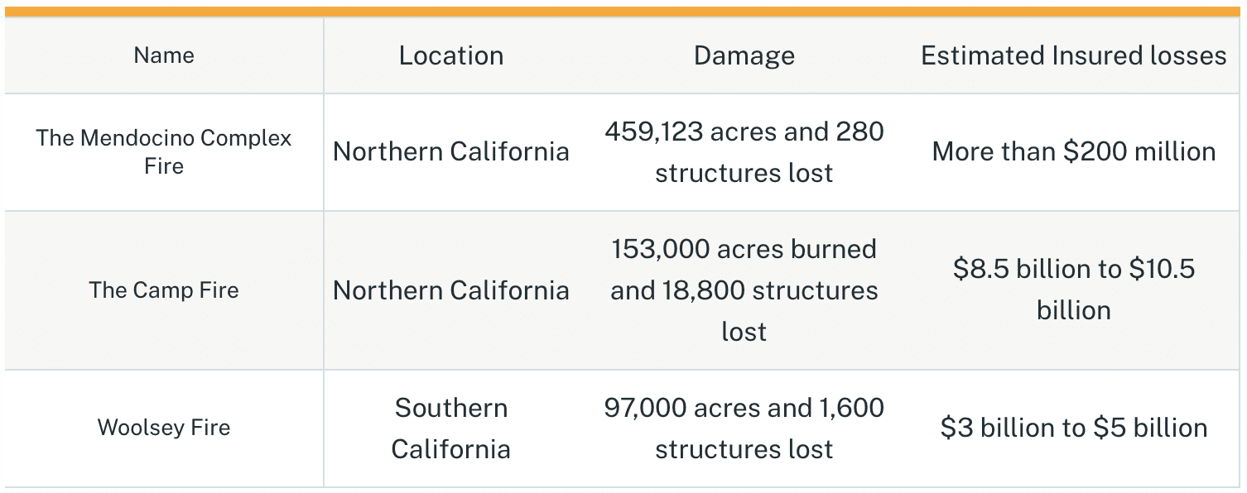The image size is (1247, 493).
Task: Click the 97,000 acres damage cell
Action: pyautogui.click(x=744, y=428)
